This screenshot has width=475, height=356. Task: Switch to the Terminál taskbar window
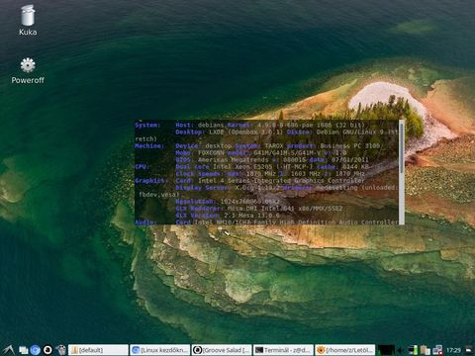283,350
